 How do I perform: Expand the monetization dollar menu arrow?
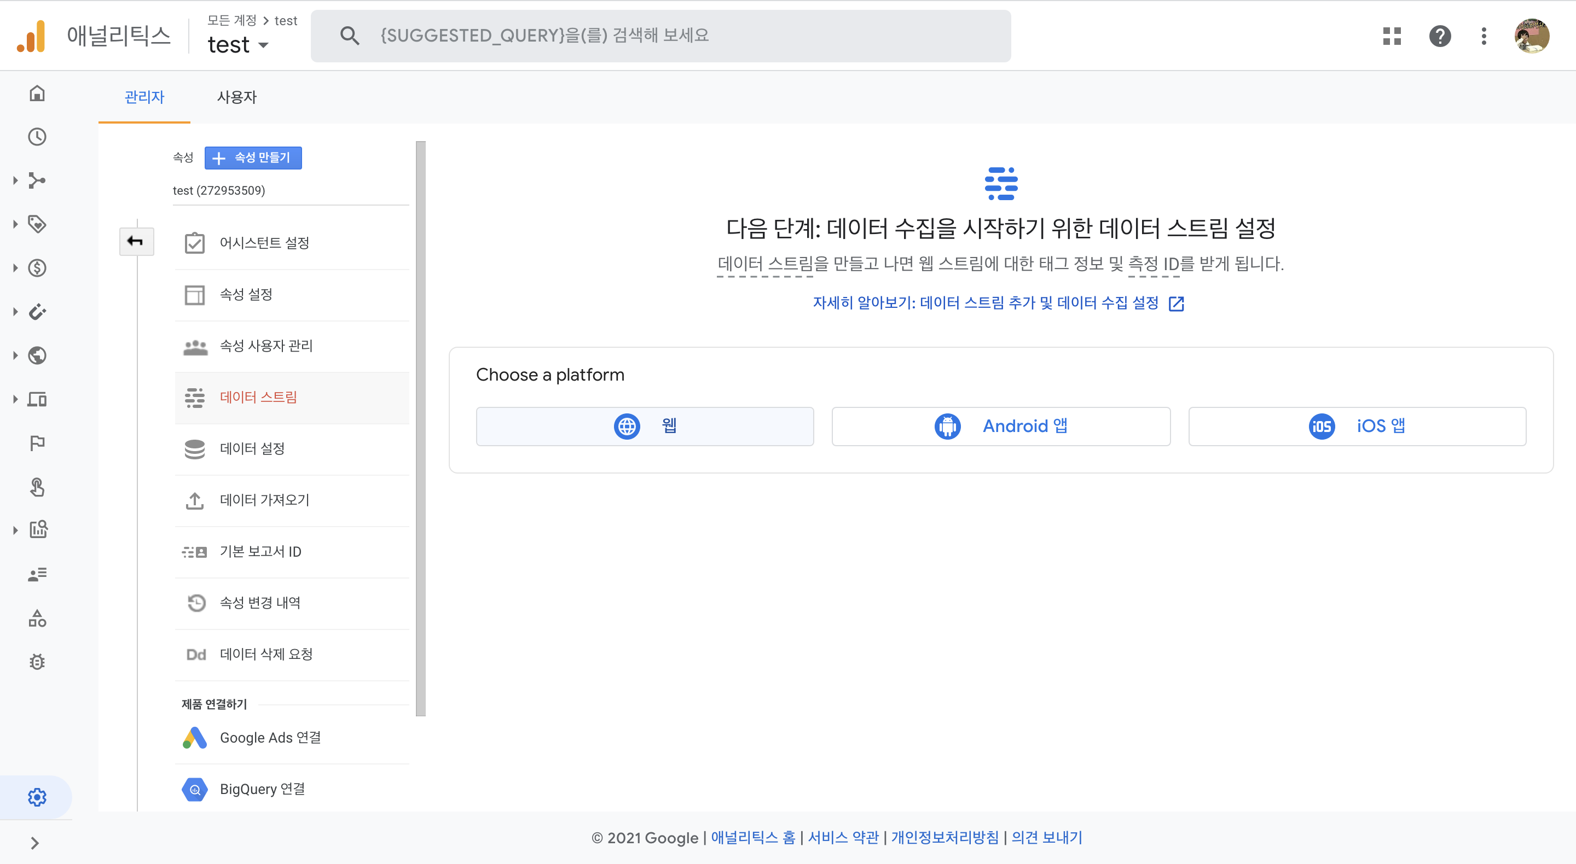(x=15, y=268)
